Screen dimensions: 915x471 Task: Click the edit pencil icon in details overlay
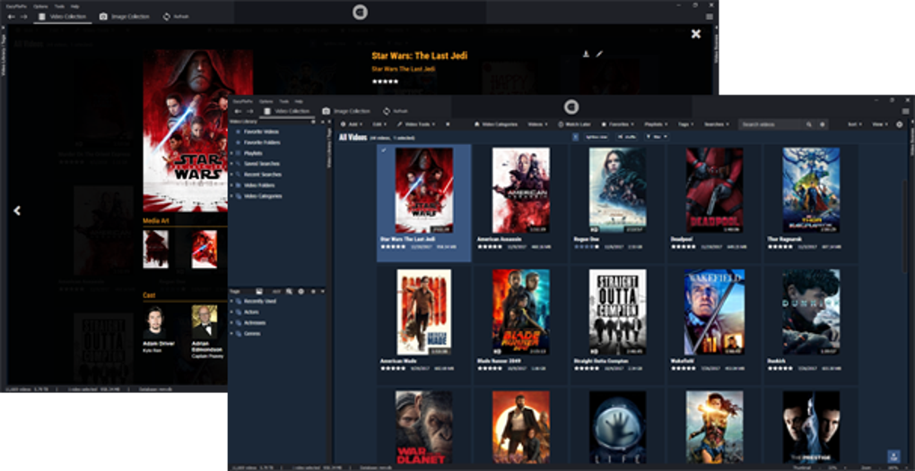pos(598,54)
